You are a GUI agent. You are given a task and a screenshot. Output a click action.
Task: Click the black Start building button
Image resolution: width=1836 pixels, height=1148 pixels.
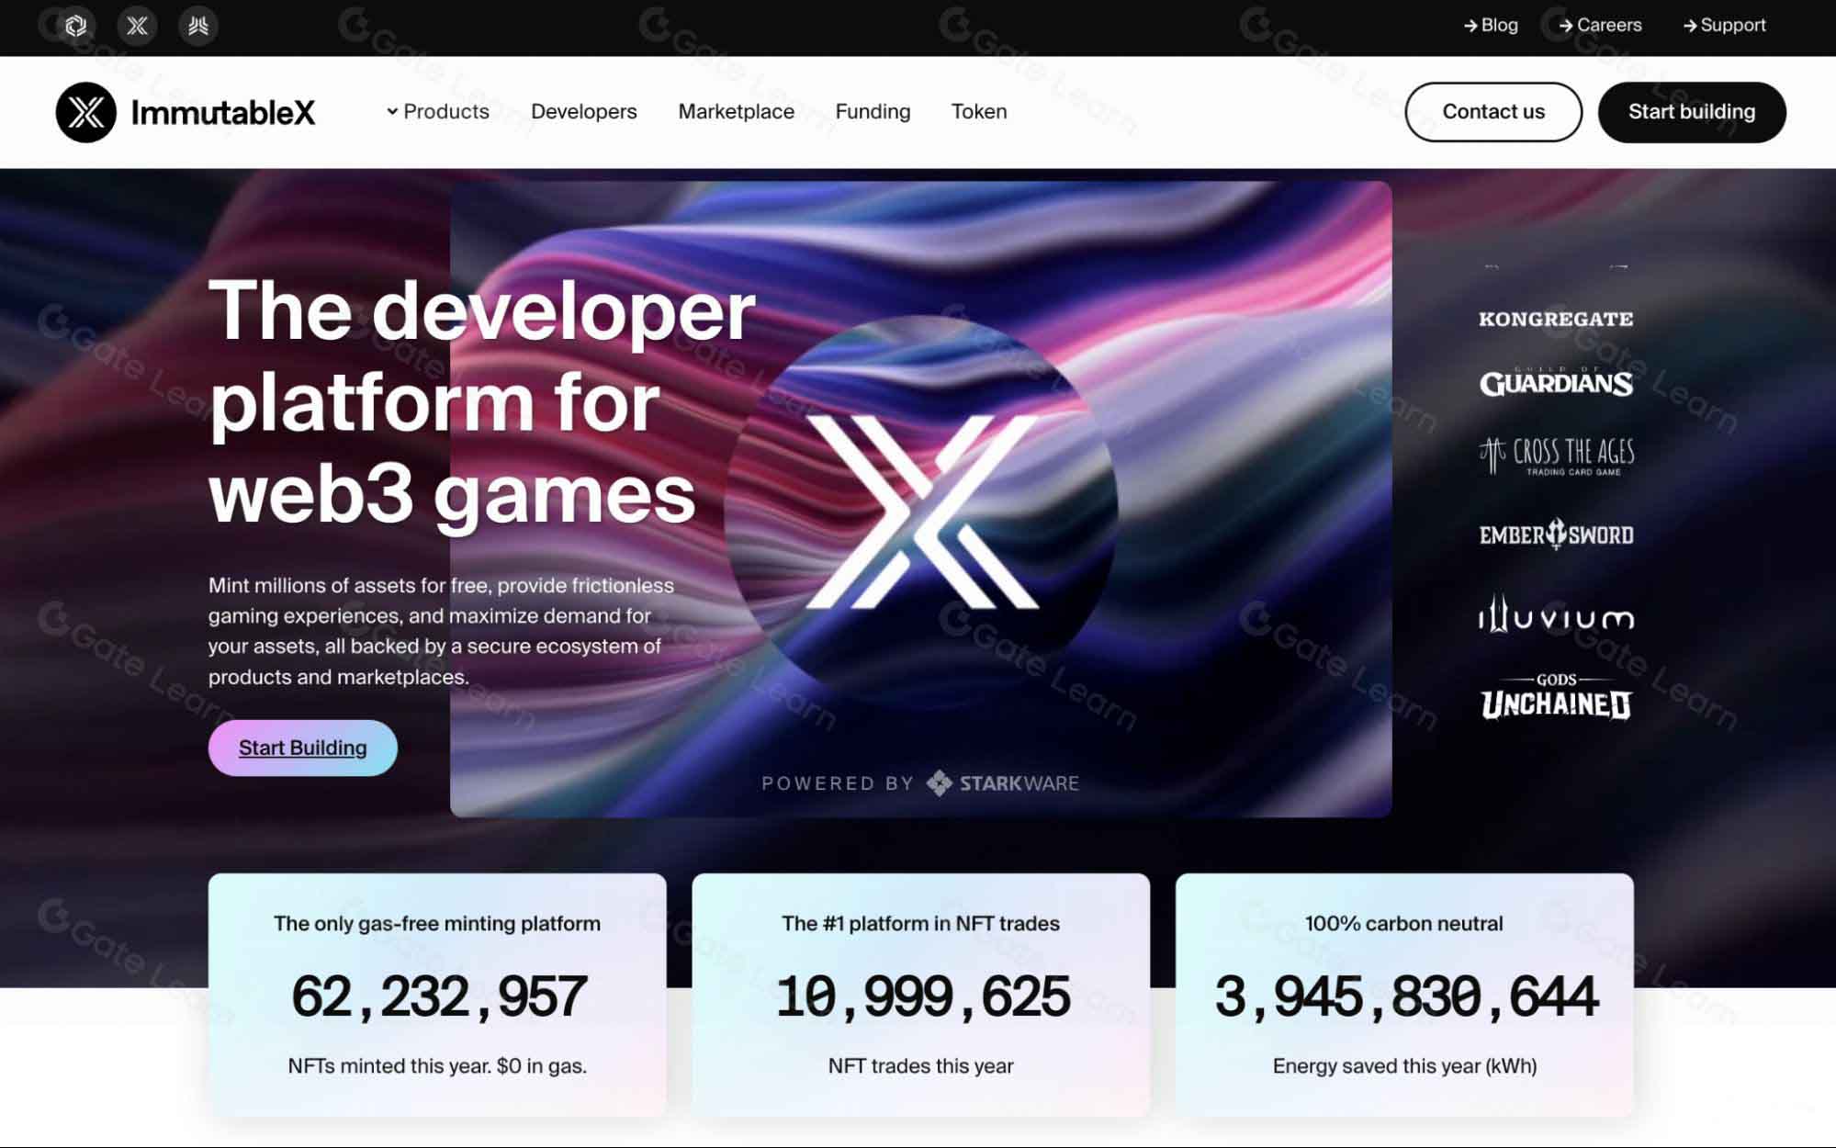coord(1691,112)
